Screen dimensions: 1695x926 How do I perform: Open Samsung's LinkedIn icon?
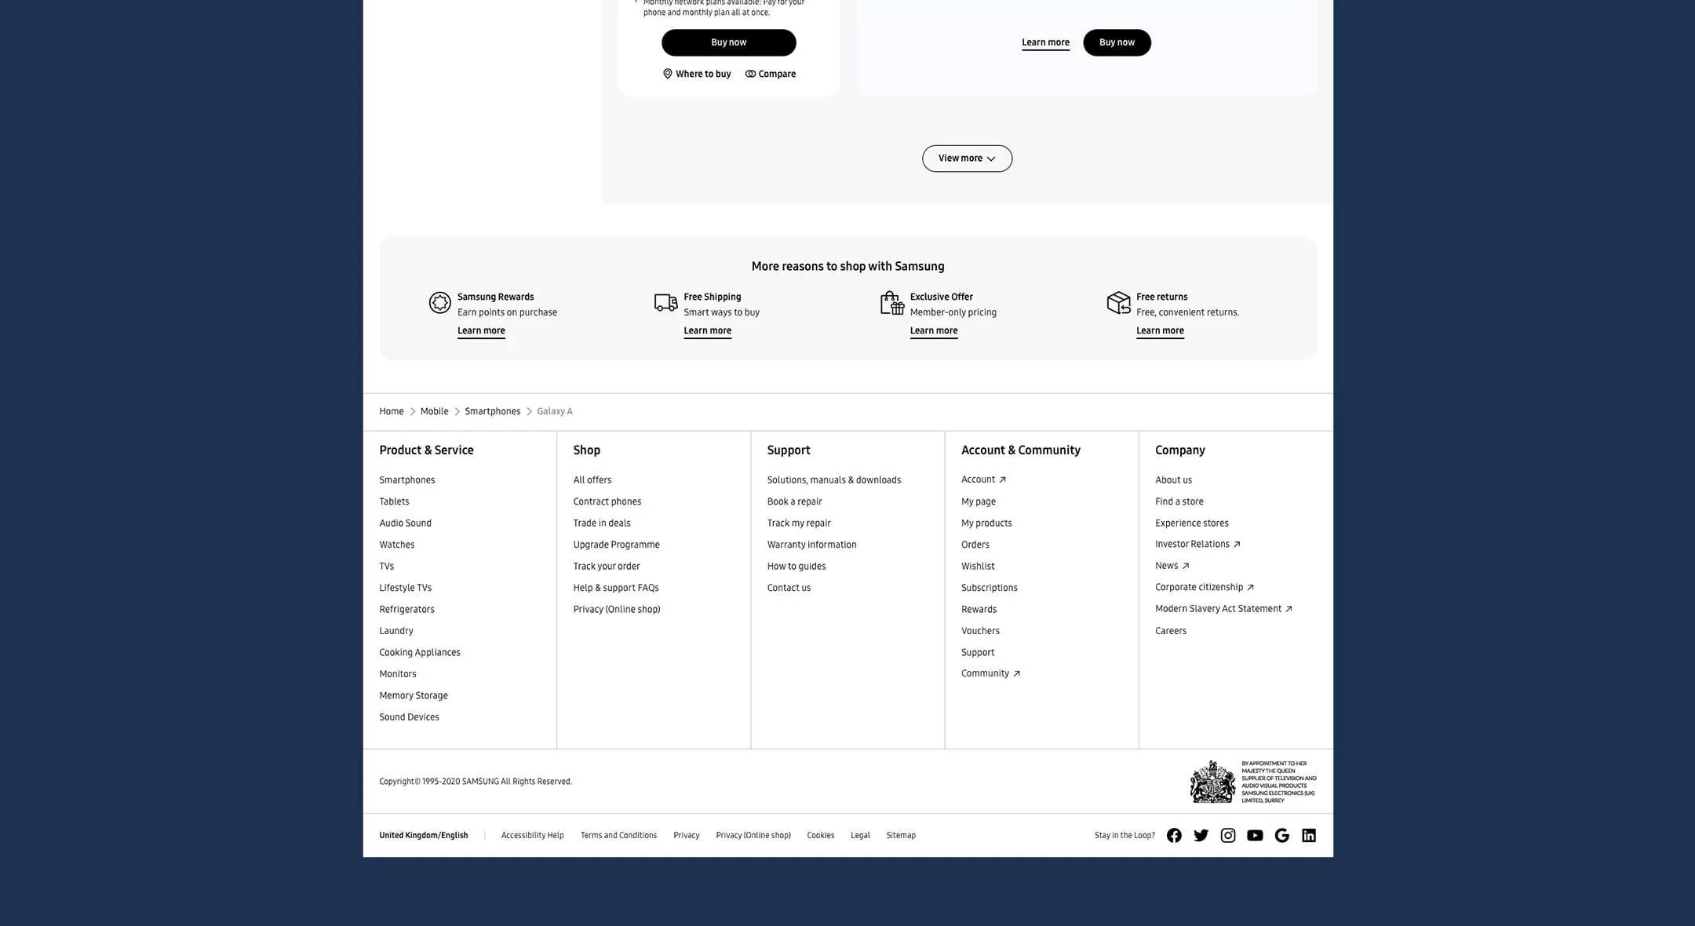(1309, 835)
